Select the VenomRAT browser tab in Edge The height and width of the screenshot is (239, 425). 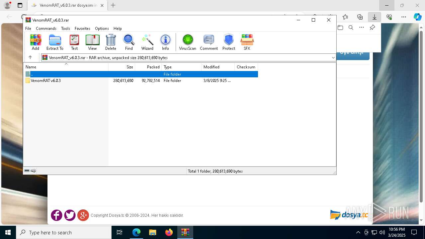click(68, 5)
